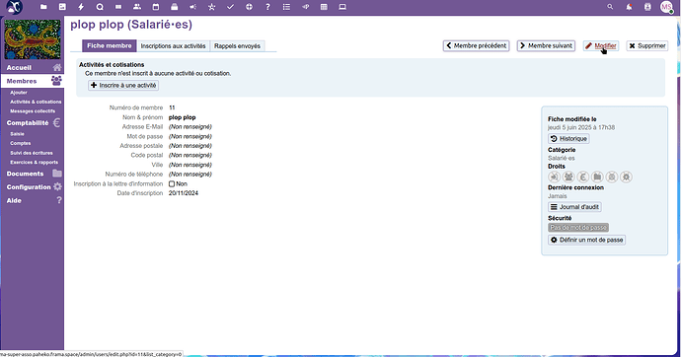The height and width of the screenshot is (357, 681).
Task: Open the notifications bell icon
Action: [x=629, y=7]
